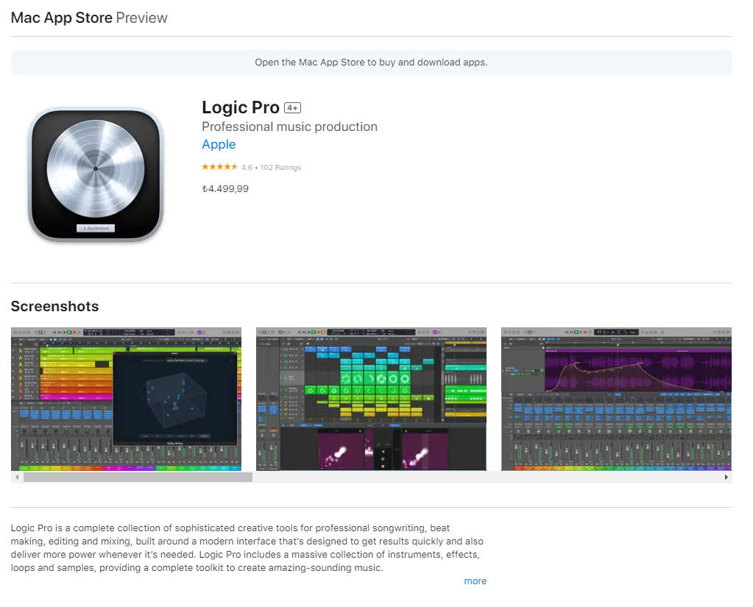This screenshot has width=753, height=607.
Task: Expand description with the more link
Action: pyautogui.click(x=475, y=581)
